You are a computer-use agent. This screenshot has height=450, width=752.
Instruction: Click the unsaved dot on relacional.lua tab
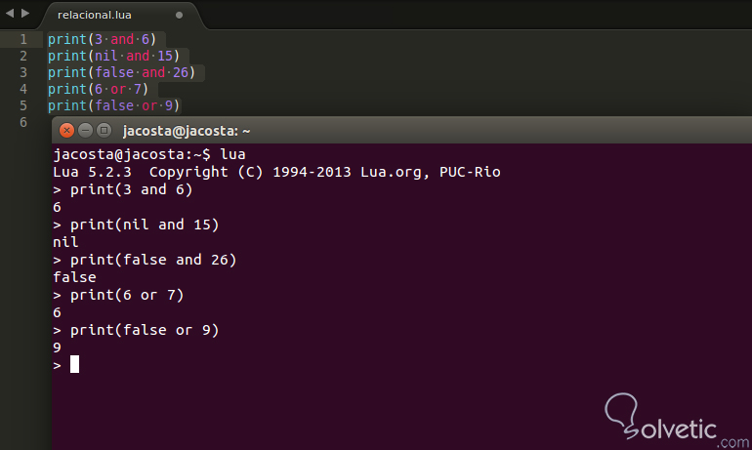click(179, 16)
